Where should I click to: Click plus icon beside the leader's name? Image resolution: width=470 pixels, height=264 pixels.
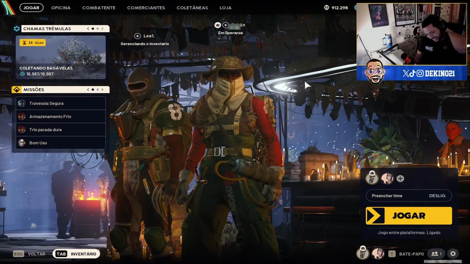click(x=225, y=25)
